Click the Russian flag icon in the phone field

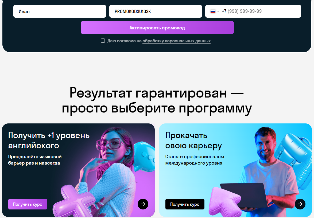click(x=213, y=11)
